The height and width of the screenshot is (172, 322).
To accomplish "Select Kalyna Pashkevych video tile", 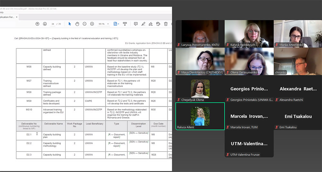I will click(x=249, y=34).
